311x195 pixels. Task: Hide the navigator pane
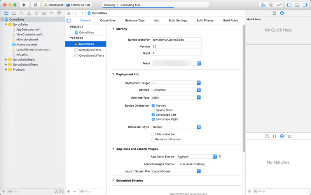289,5
